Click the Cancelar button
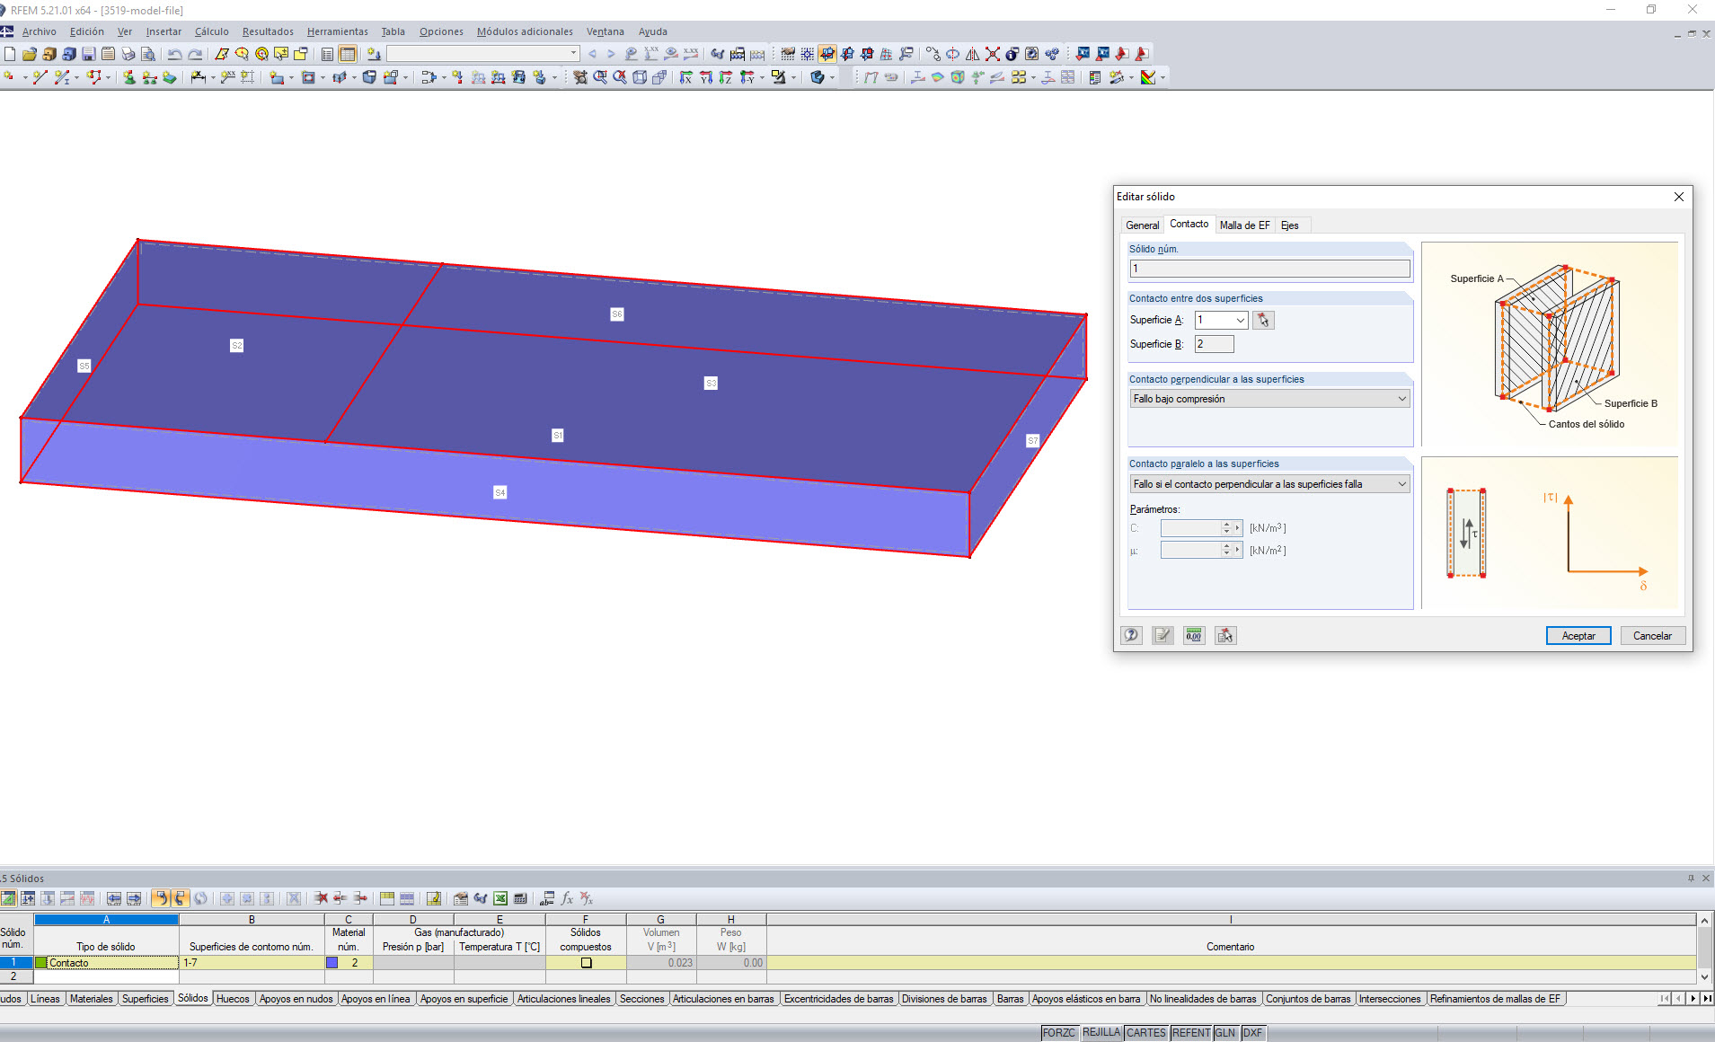Screen dimensions: 1715x1042 tap(1652, 636)
